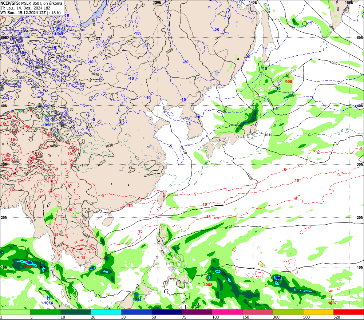Pick the dark green 10–20 mm legend swatch
The width and height of the screenshot is (364, 320).
coord(76,312)
